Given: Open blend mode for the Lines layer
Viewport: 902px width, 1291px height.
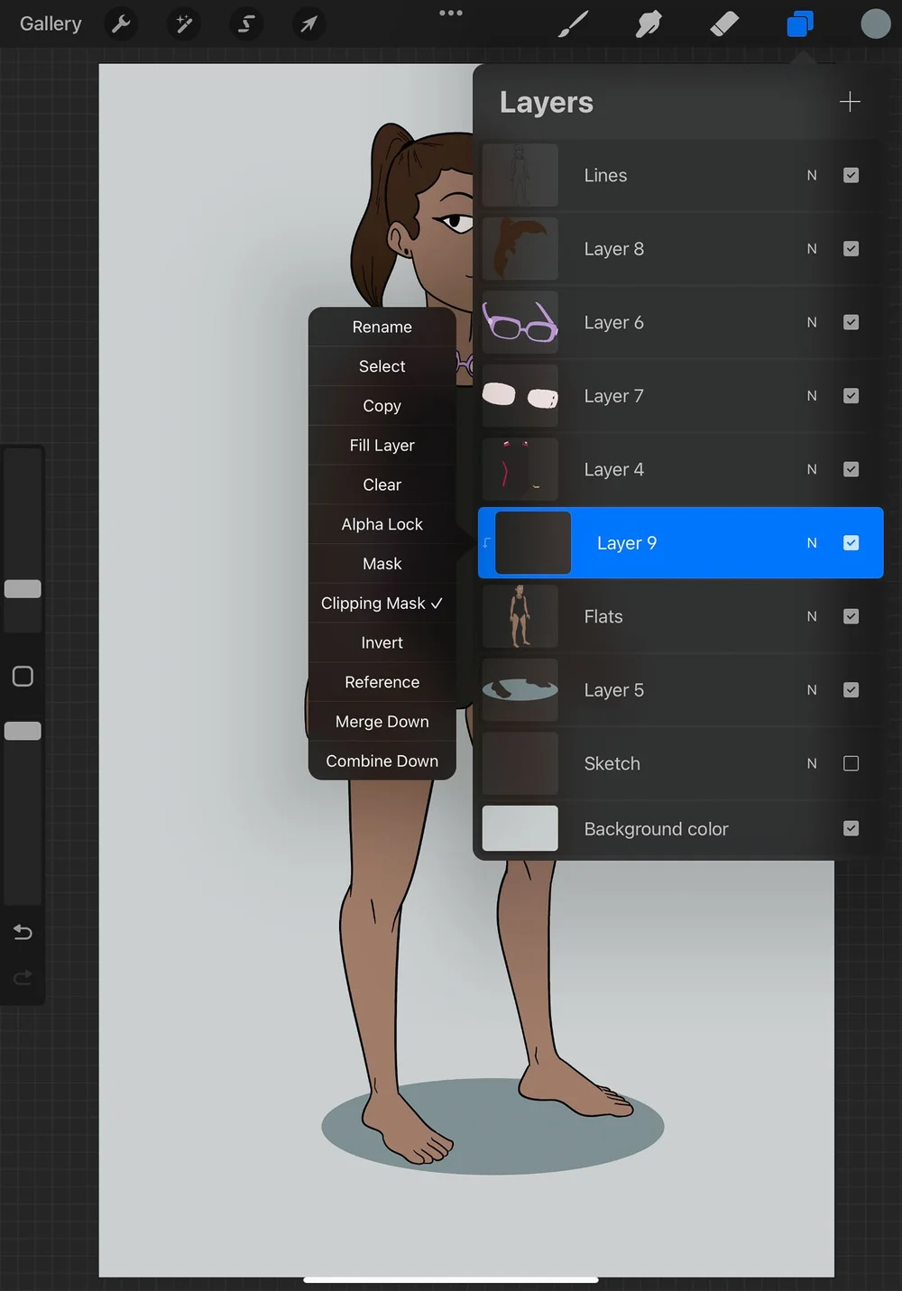Looking at the screenshot, I should coord(811,174).
